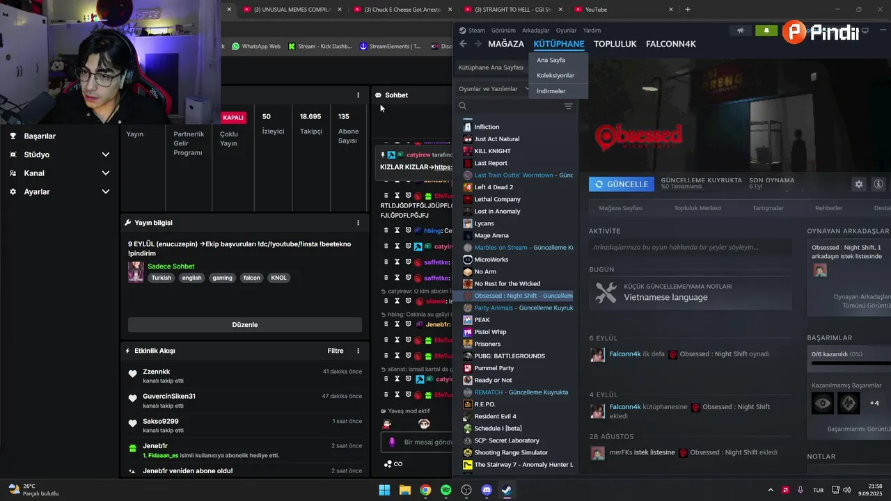
Task: Click chat message input box
Action: (x=418, y=442)
